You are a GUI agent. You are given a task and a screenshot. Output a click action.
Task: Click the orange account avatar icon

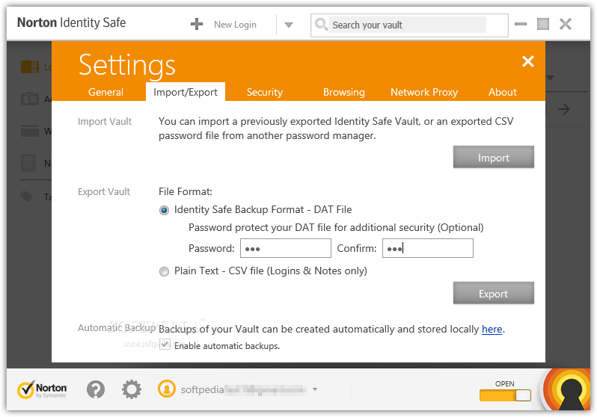(x=166, y=389)
